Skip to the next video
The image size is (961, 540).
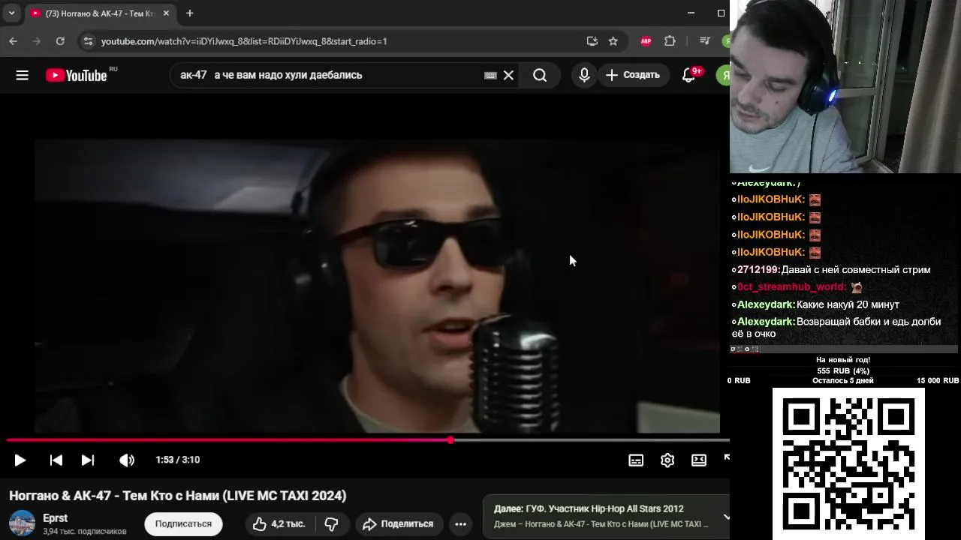tap(88, 460)
